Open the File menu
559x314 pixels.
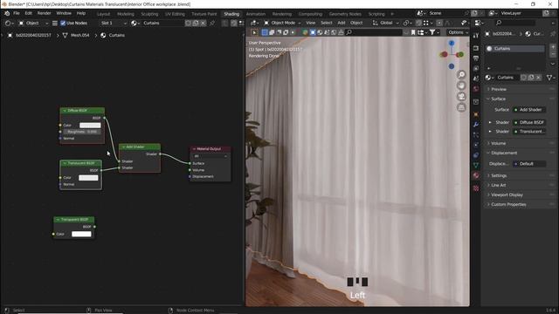point(17,13)
